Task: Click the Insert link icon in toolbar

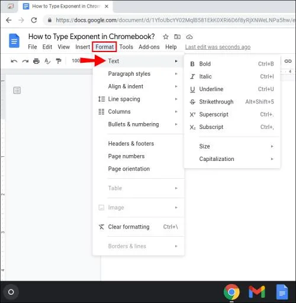Action: click(x=288, y=61)
